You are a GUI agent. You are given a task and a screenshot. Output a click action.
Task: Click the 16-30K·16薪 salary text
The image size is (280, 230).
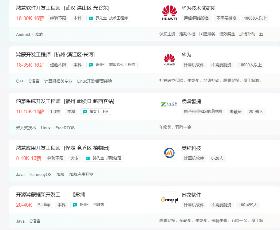pyautogui.click(x=30, y=18)
